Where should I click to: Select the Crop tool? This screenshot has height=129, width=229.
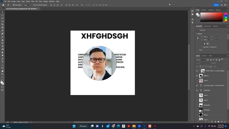3,24
